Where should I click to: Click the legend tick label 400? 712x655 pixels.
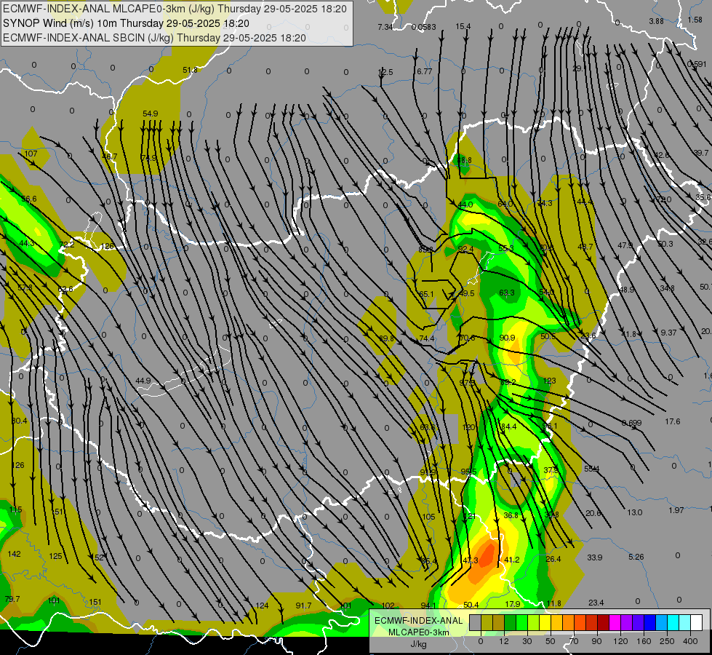pos(690,641)
